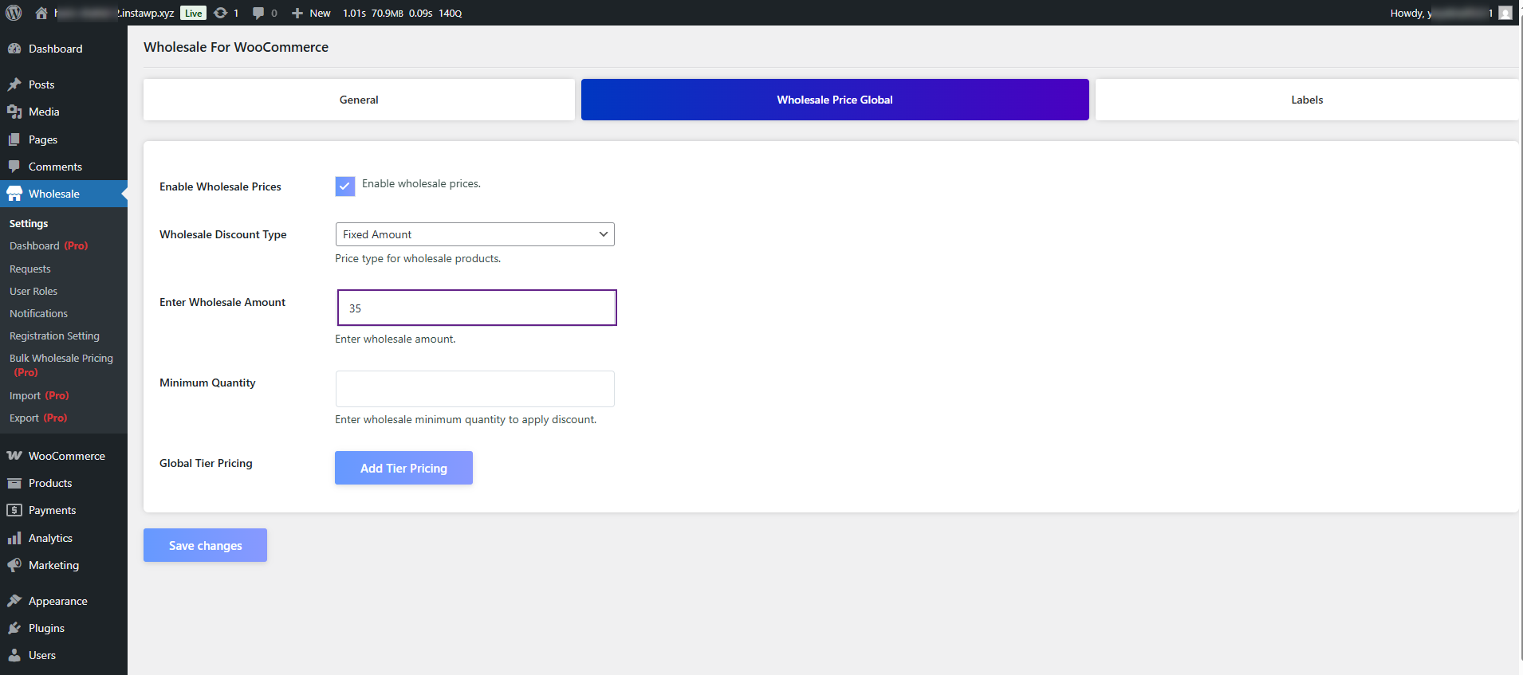Open the Wholesale Discount Type dropdown
The height and width of the screenshot is (675, 1523).
click(x=475, y=234)
